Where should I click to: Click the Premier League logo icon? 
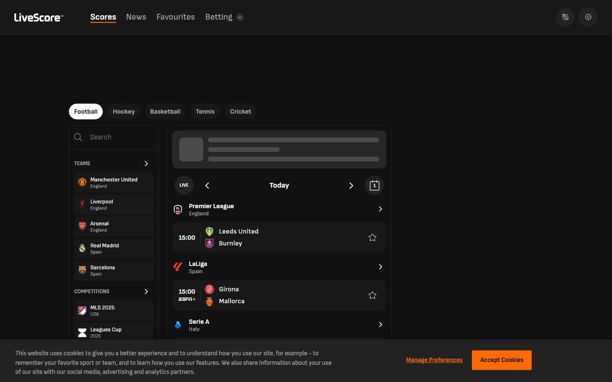[x=178, y=209]
